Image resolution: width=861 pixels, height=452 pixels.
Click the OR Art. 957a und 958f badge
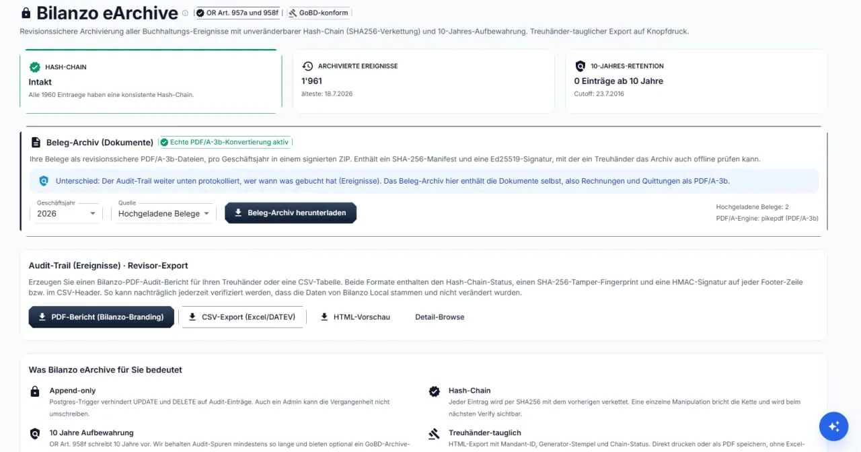click(238, 13)
